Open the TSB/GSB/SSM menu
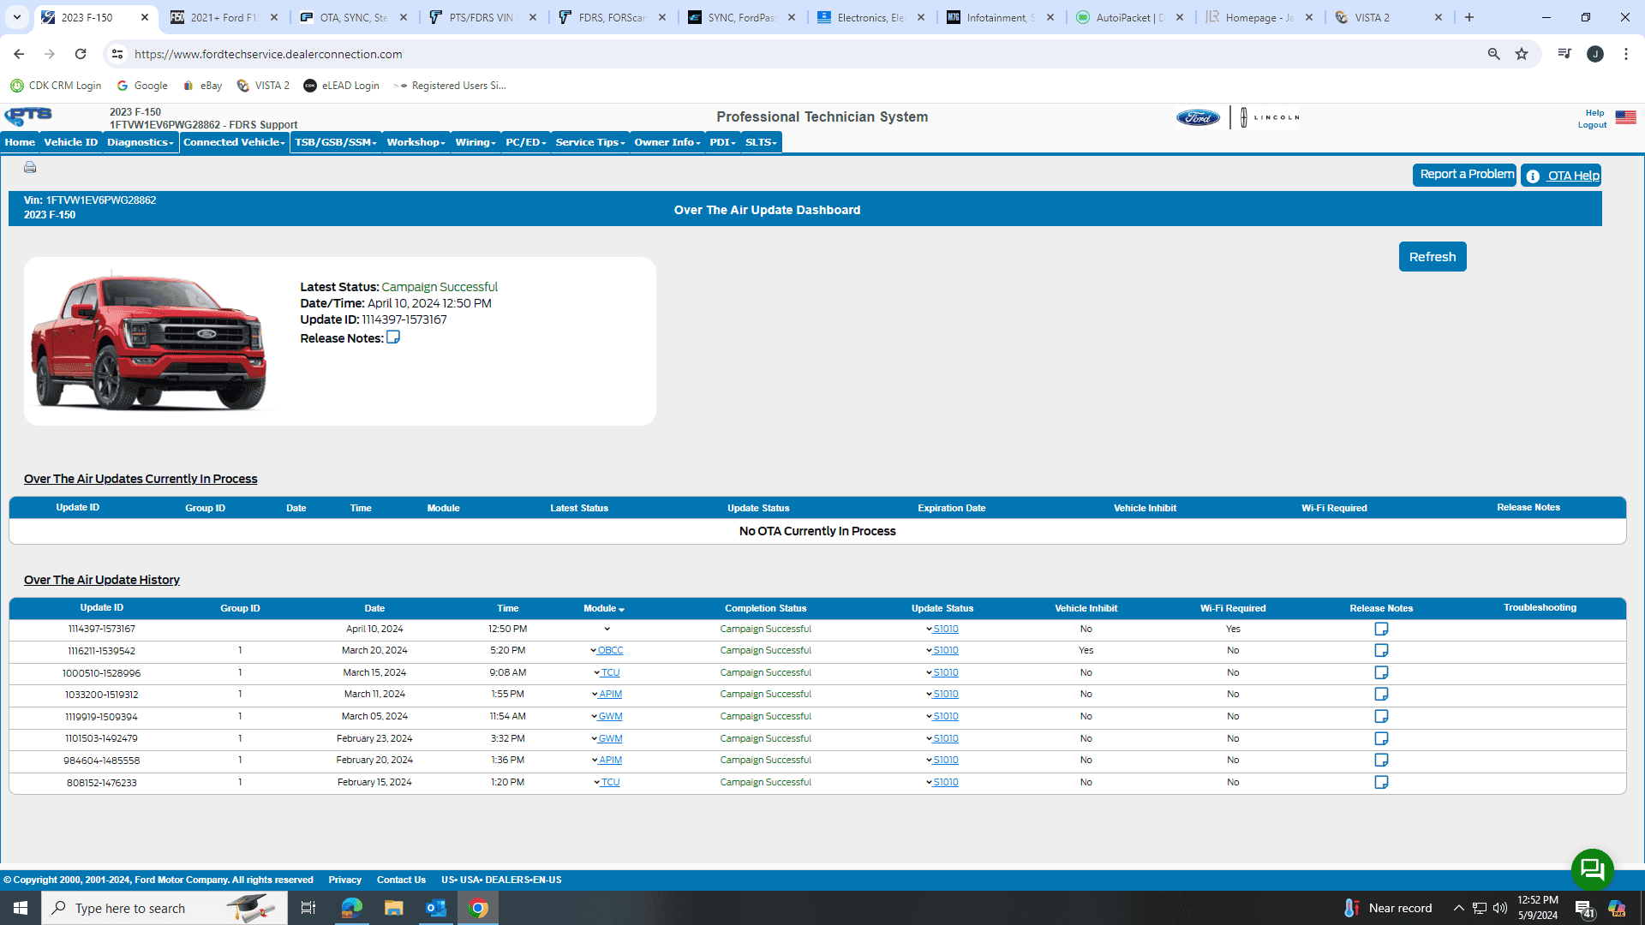 click(336, 142)
